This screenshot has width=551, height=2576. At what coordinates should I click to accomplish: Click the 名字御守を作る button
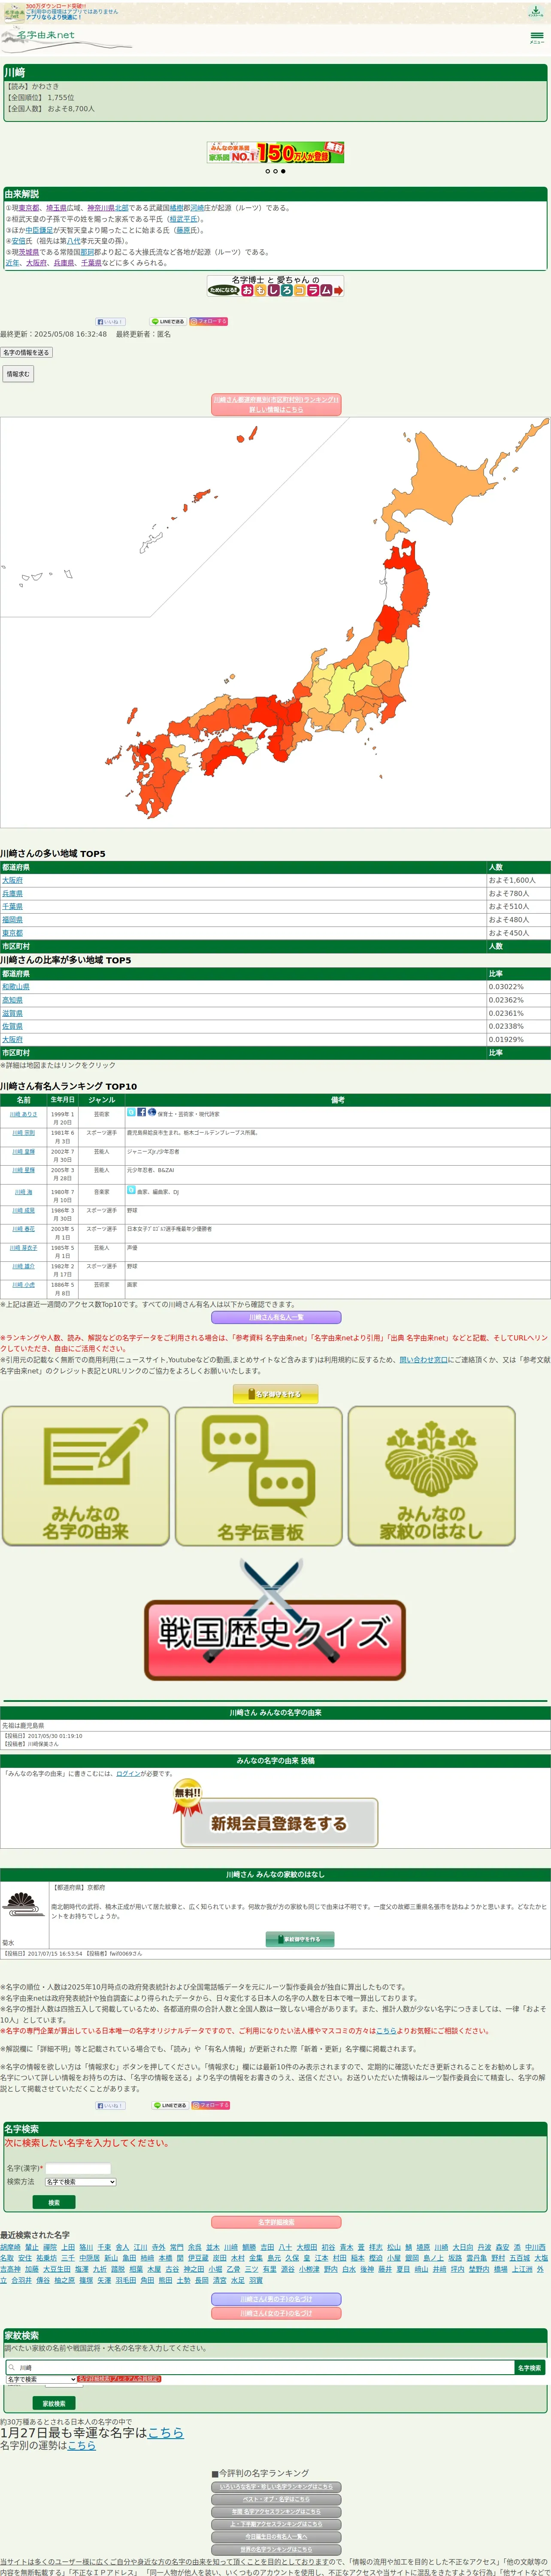pyautogui.click(x=275, y=1394)
